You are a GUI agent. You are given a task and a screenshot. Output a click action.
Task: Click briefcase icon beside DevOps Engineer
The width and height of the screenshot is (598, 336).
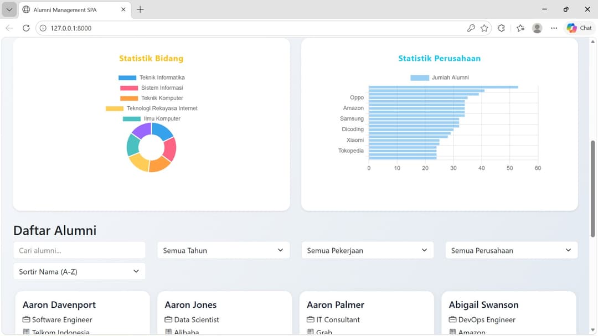click(x=452, y=319)
